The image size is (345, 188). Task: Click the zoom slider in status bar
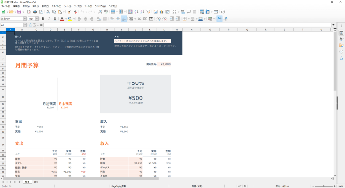coord(324,186)
